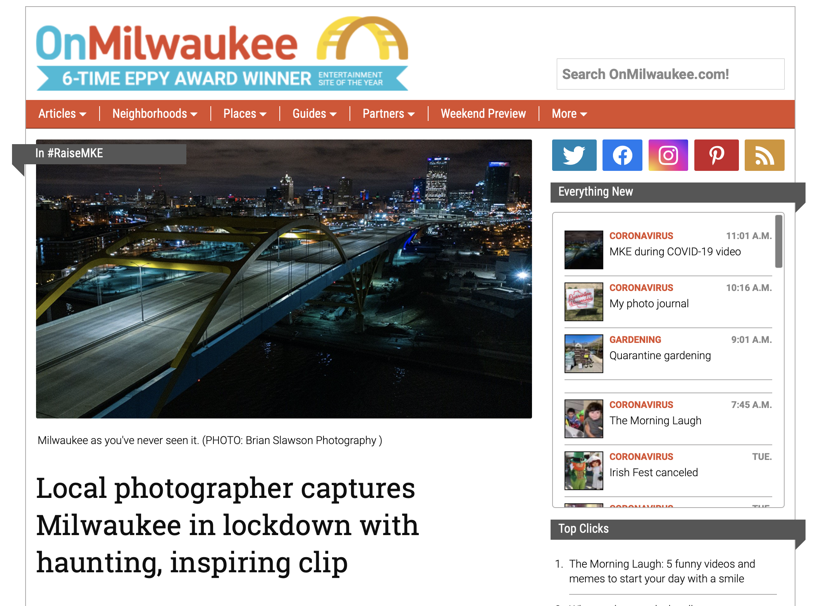Click the Everything New list scrollbar
Viewport: 816px width, 606px height.
[779, 241]
